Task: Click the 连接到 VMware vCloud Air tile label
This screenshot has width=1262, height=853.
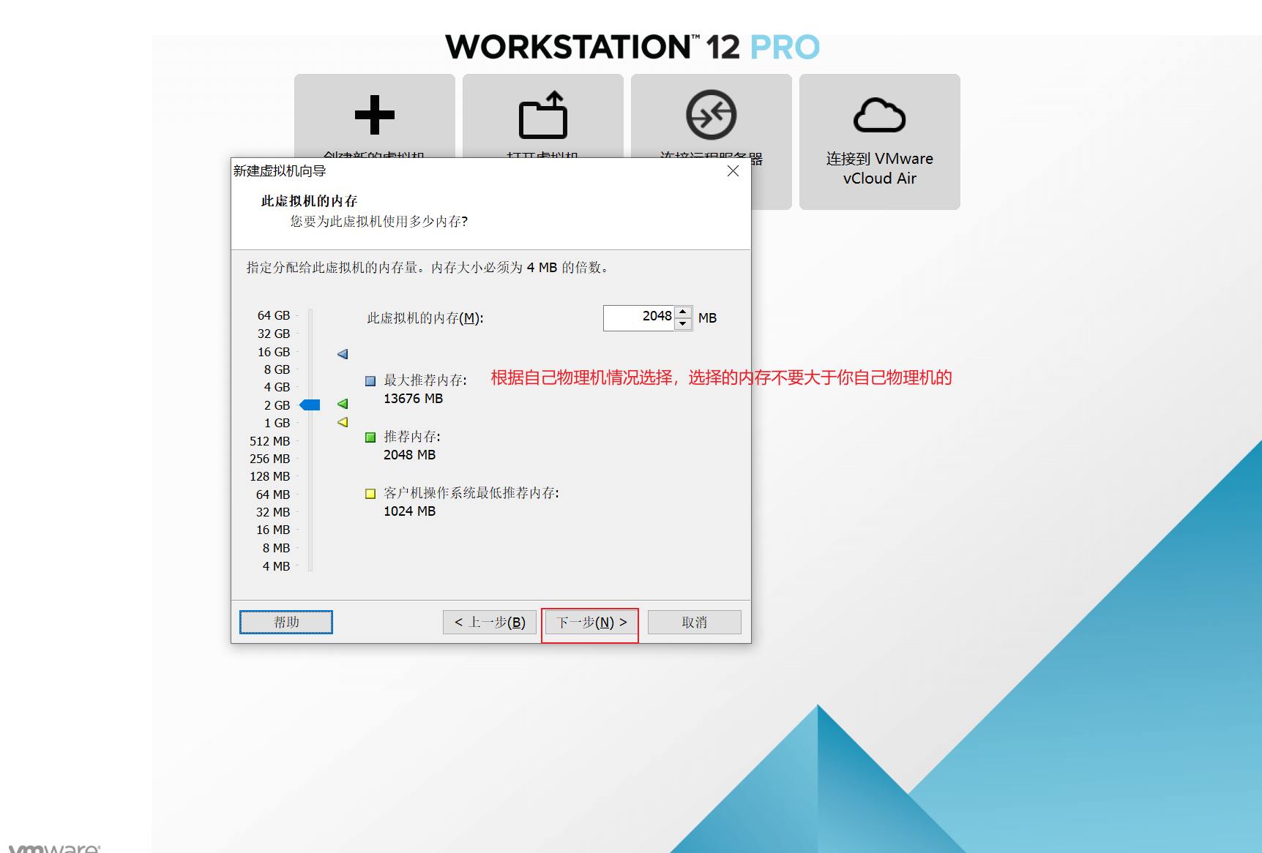Action: click(879, 168)
